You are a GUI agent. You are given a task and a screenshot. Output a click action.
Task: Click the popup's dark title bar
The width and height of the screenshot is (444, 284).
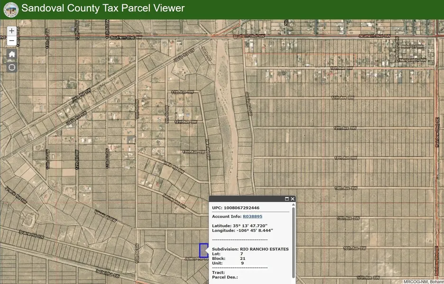coord(247,199)
